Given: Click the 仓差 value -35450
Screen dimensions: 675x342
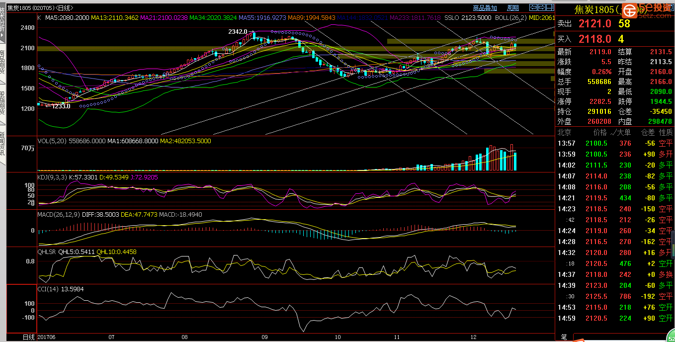Looking at the screenshot, I should 661,111.
